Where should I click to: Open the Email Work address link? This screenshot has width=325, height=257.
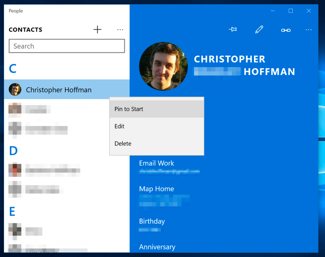pyautogui.click(x=169, y=171)
